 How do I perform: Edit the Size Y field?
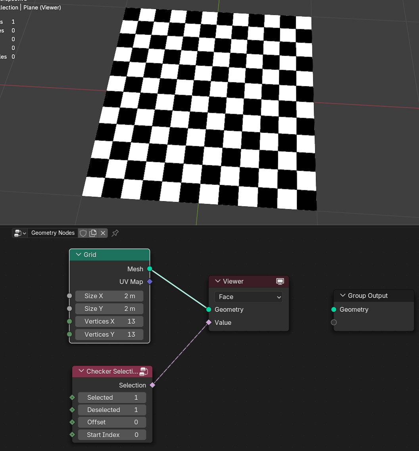click(x=110, y=309)
